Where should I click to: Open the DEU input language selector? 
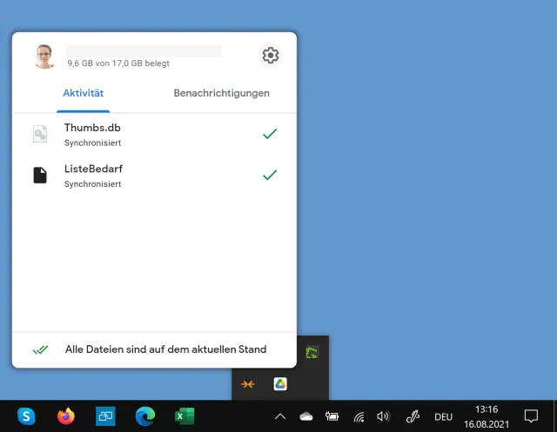(443, 416)
